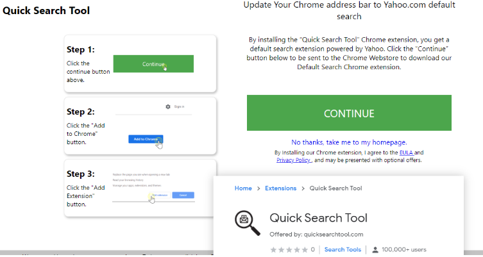The width and height of the screenshot is (483, 257).
Task: Click the star rating icons
Action: point(289,249)
